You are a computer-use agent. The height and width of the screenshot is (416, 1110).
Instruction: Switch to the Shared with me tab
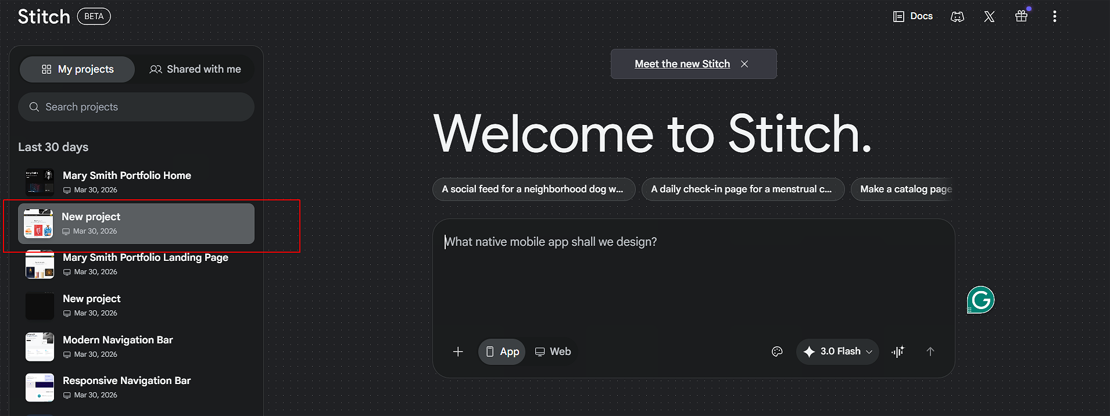coord(195,69)
